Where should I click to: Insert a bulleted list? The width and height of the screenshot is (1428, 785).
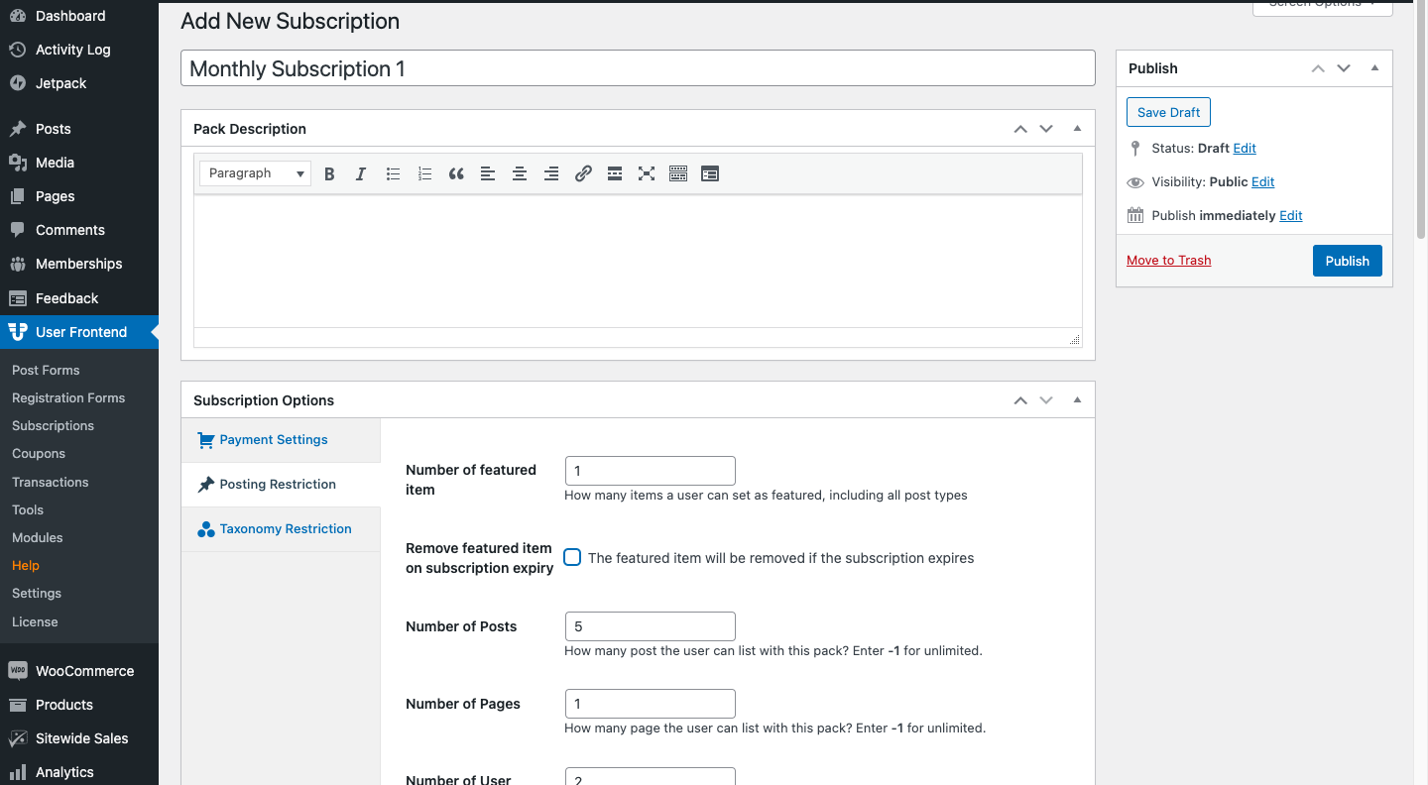[x=393, y=173]
